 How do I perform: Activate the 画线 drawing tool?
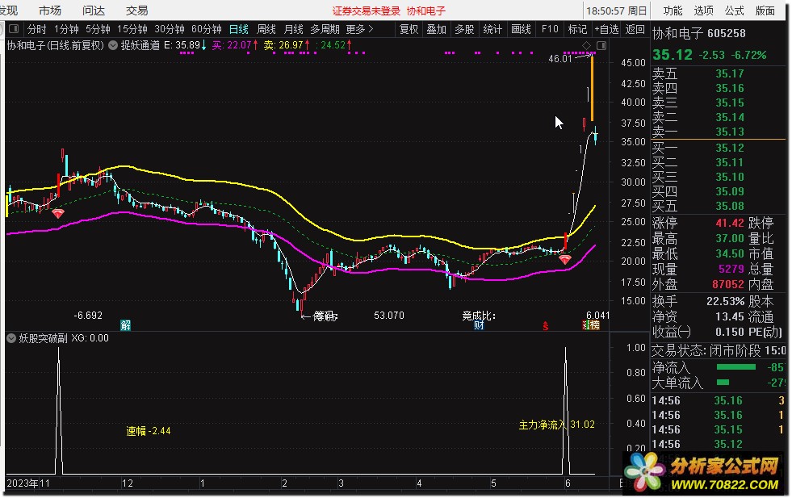click(521, 29)
